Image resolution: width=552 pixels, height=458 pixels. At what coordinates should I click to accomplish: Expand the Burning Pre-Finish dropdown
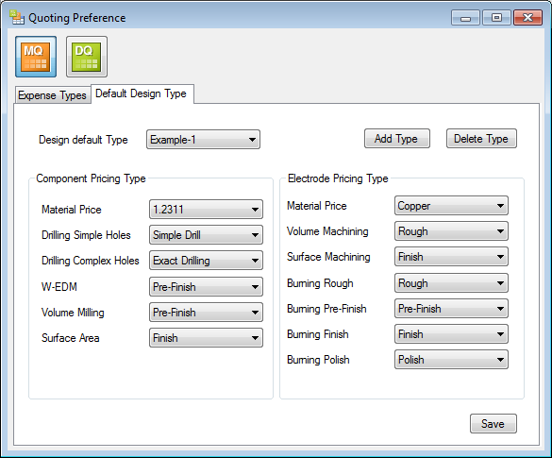click(x=451, y=309)
